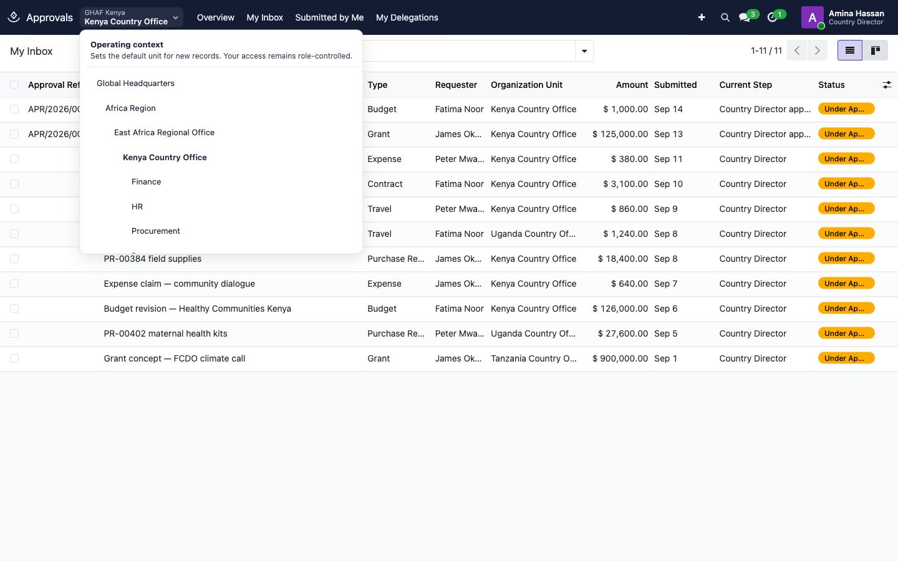Viewport: 898px width, 561px height.
Task: Open search with the magnifying glass icon
Action: point(725,17)
